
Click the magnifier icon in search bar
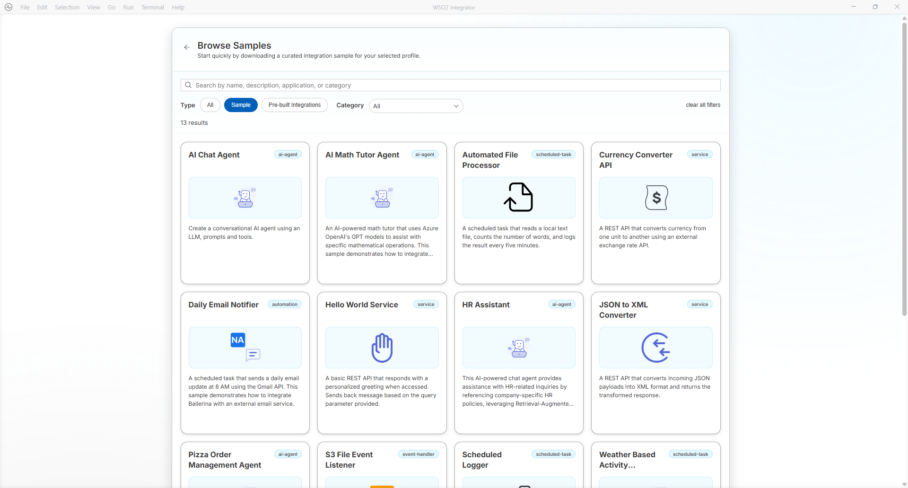(x=188, y=85)
